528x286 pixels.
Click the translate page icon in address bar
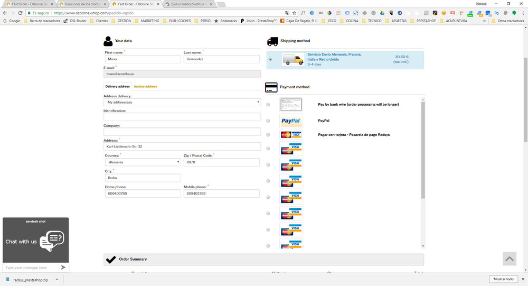click(x=287, y=13)
